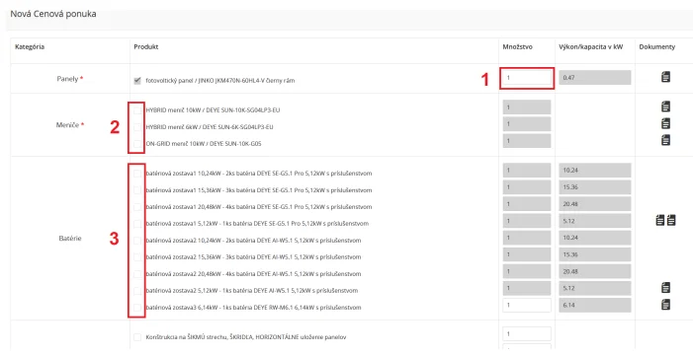Open document for HYBRID menič 6kW
This screenshot has height=356, width=693.
coord(665,123)
